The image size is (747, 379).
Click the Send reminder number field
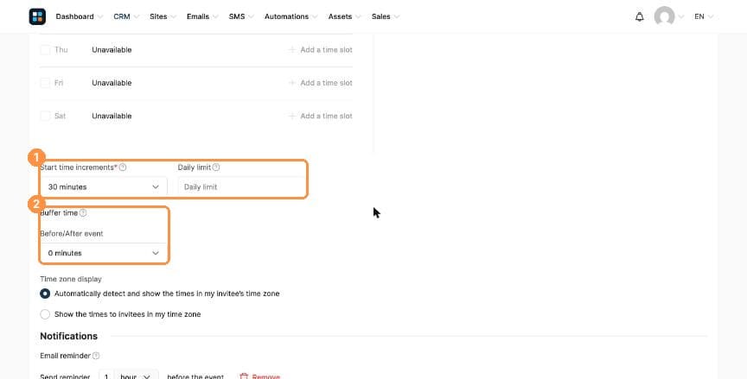coord(106,376)
